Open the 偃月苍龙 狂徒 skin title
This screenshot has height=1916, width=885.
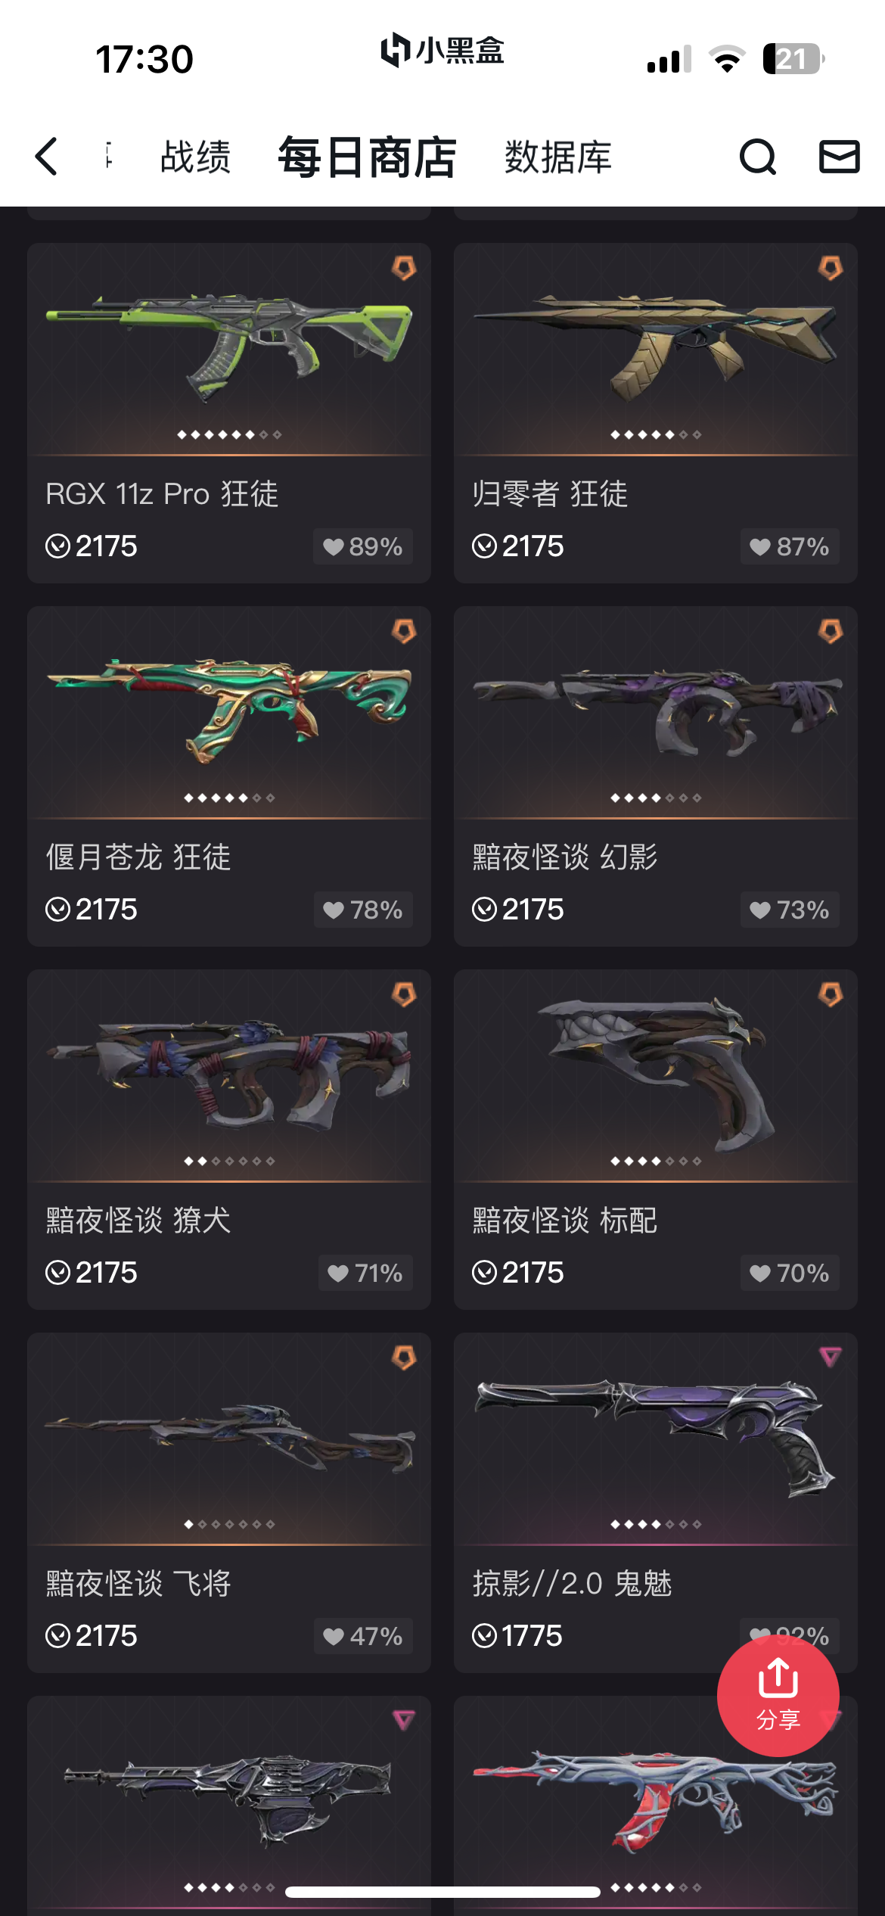pyautogui.click(x=138, y=857)
